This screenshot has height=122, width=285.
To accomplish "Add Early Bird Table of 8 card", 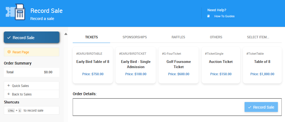I will pyautogui.click(x=93, y=65).
